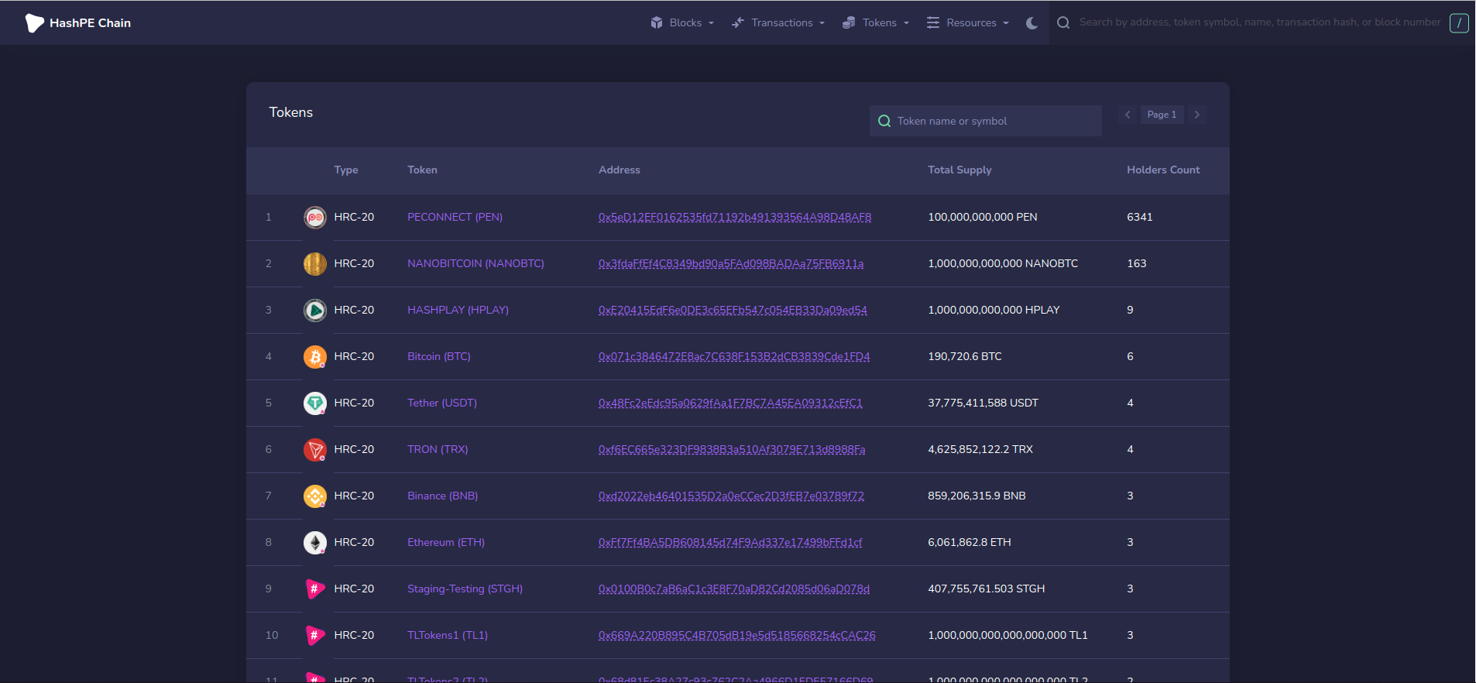The image size is (1476, 683).
Task: Click the HashPE Chain logo
Action: click(77, 22)
